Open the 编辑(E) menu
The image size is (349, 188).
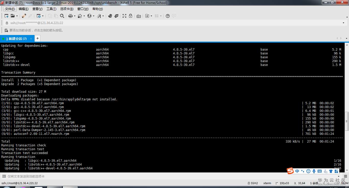[24, 9]
